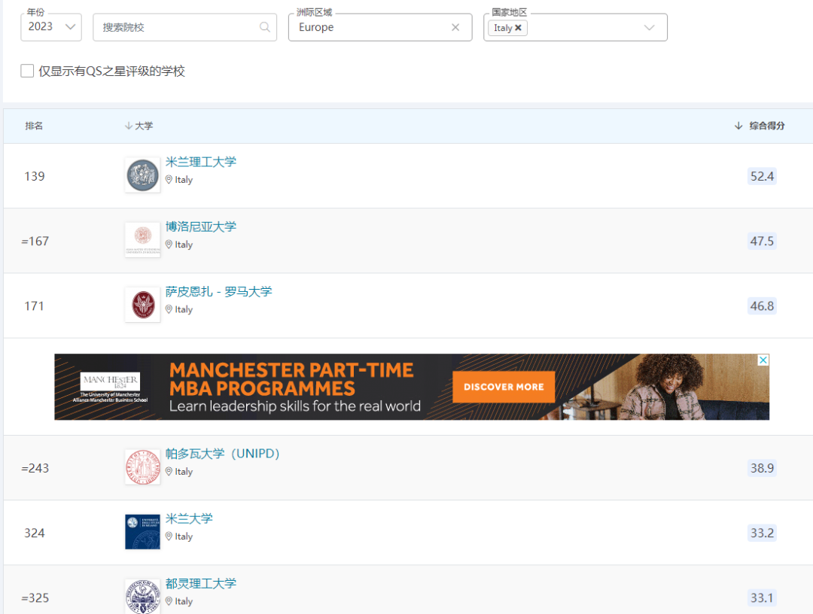813x614 pixels.
Task: Sort by 综合得分 column header
Action: click(x=760, y=126)
